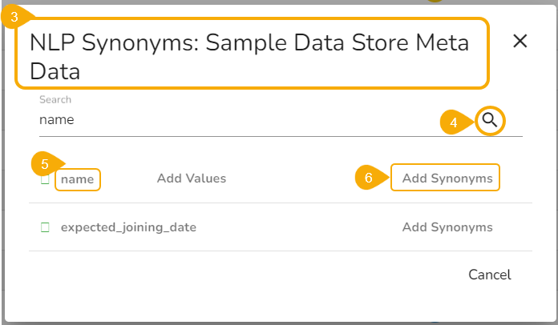The height and width of the screenshot is (325, 558).
Task: Click the word Data on the title's second line
Action: [x=55, y=72]
